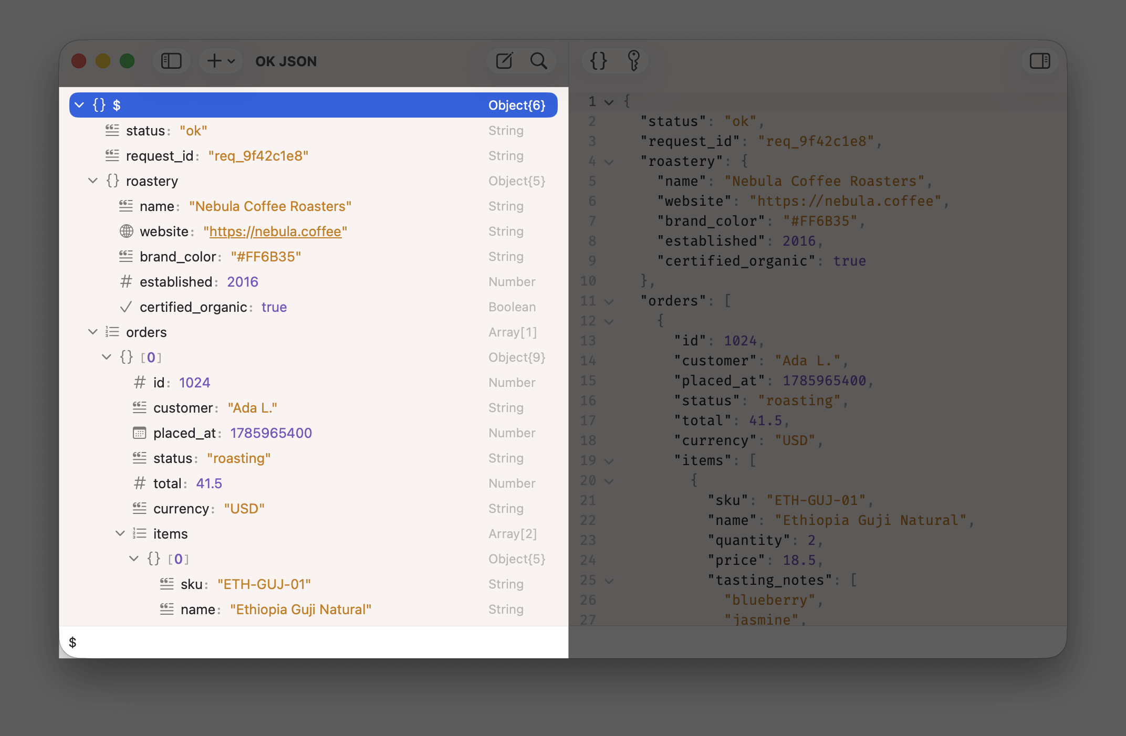Click the object braces icon beside roastery
This screenshot has height=736, width=1126.
[x=113, y=181]
